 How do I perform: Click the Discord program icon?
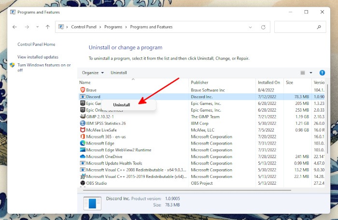[x=83, y=97]
